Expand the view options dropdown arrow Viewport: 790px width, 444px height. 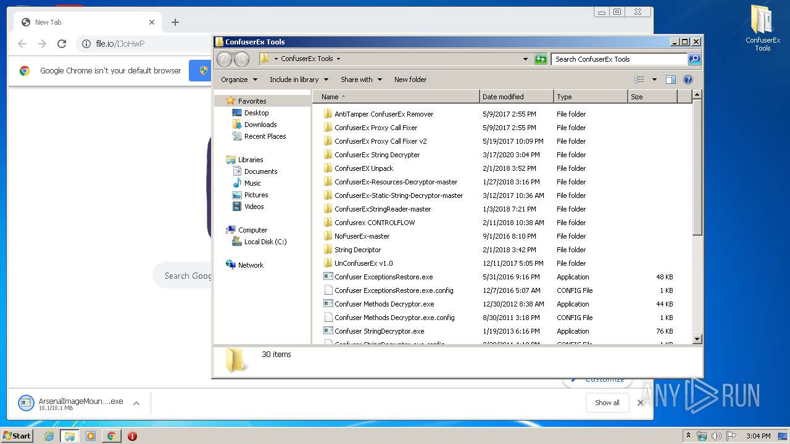pos(654,80)
